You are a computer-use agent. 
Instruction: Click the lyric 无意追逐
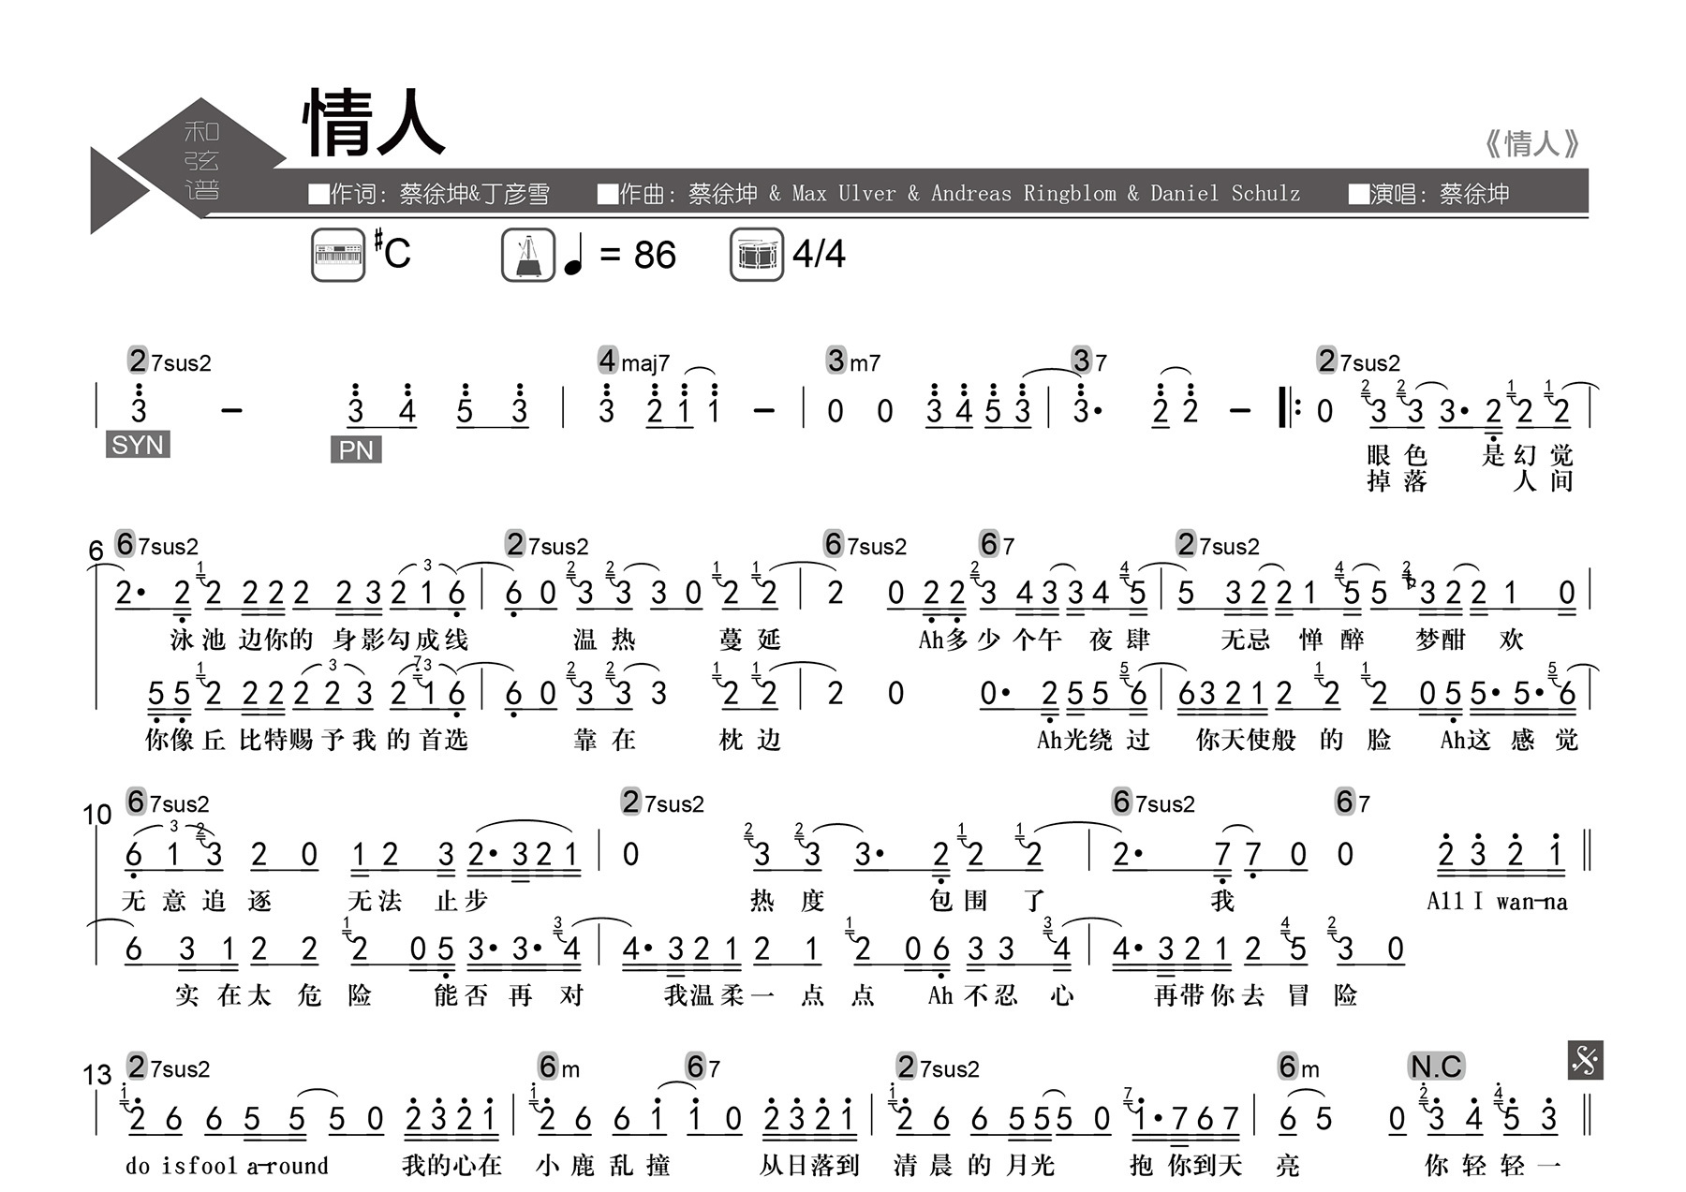click(197, 901)
